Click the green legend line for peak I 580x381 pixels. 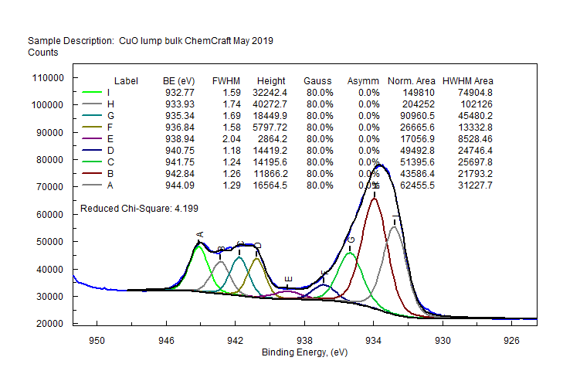point(92,93)
